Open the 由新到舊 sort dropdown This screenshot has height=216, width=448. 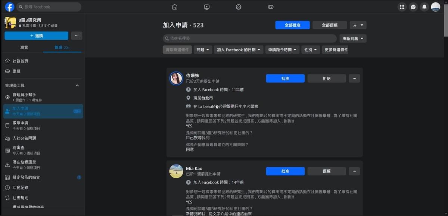[353, 38]
